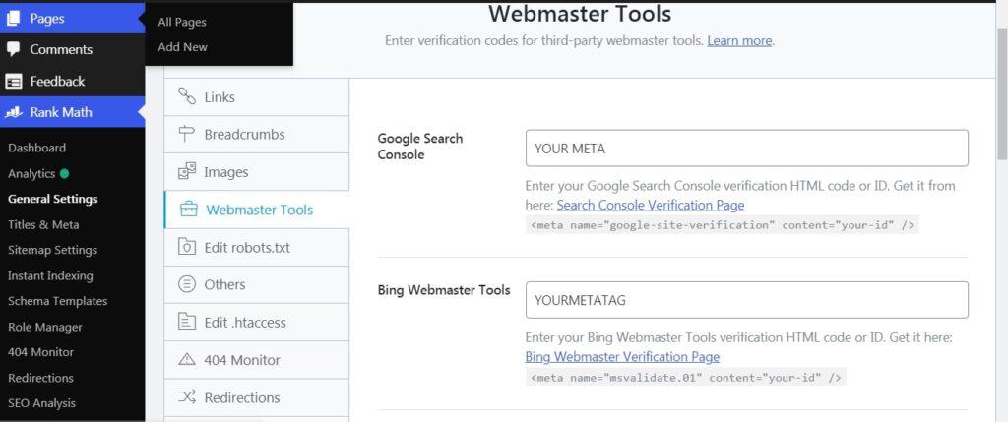This screenshot has height=422, width=1008.
Task: Click the Webmaster Tools briefcase icon
Action: (x=188, y=210)
